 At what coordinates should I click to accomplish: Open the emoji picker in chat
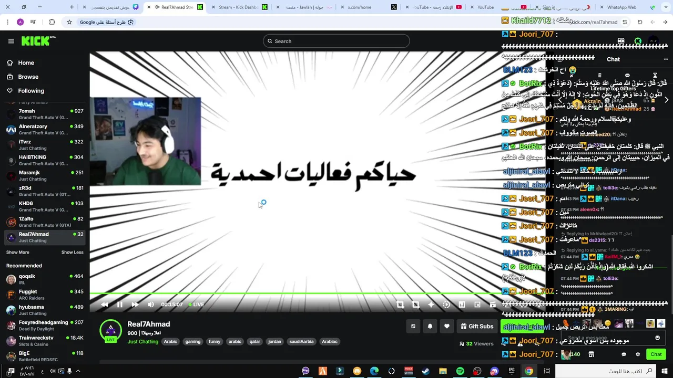(657, 338)
